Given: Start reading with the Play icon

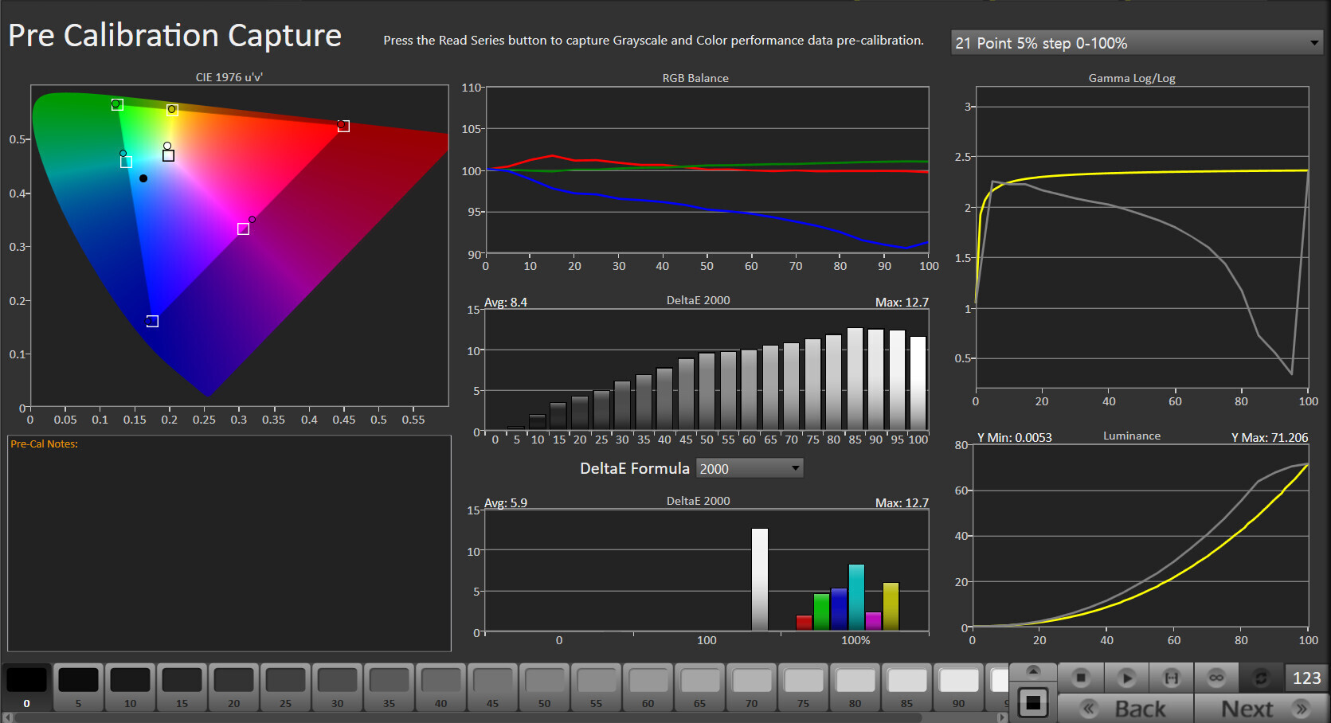Looking at the screenshot, I should (x=1125, y=678).
